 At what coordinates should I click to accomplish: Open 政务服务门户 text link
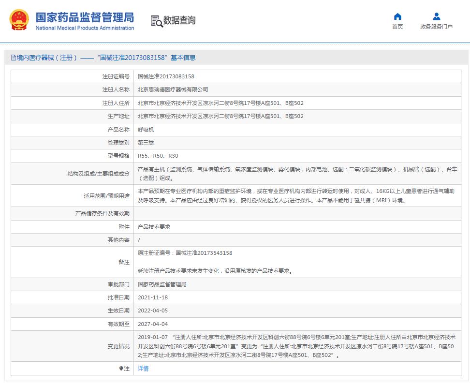[436, 27]
